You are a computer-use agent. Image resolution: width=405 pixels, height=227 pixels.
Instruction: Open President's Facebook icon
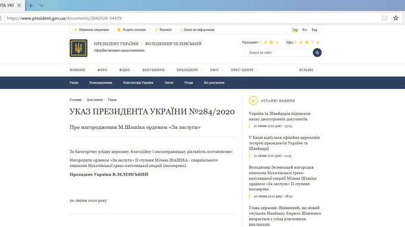[260, 42]
